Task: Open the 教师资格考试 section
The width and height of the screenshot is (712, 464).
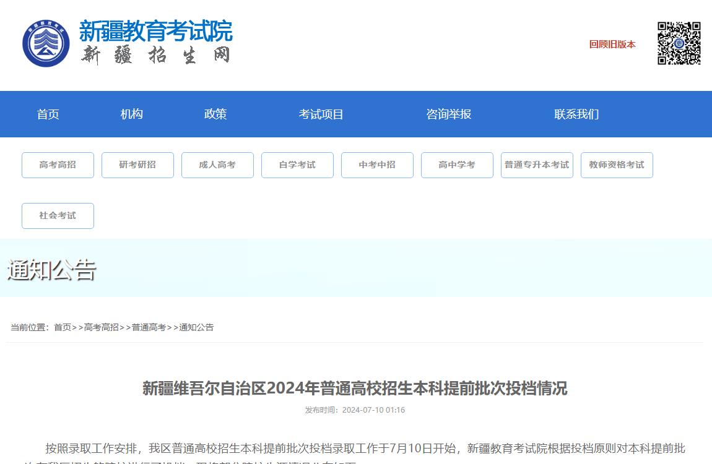Action: click(x=617, y=165)
